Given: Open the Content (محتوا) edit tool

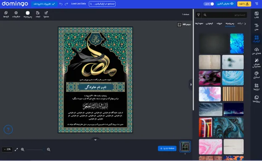Looking at the screenshot, I should pos(46,14).
